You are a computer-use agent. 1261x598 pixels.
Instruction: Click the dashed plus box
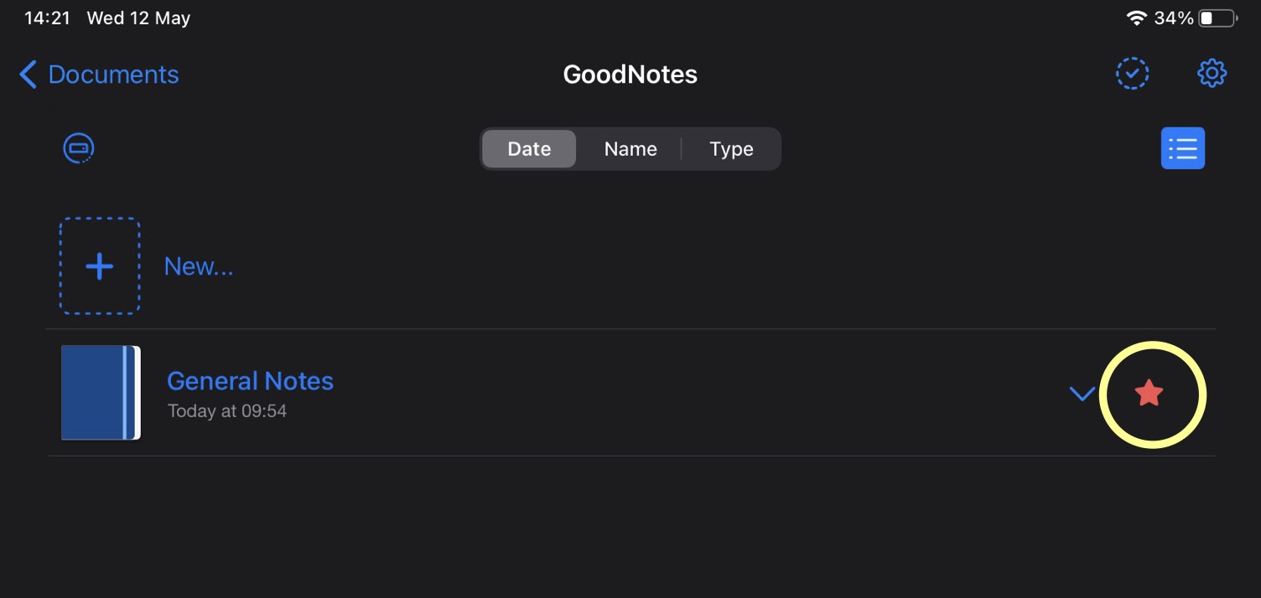pos(100,266)
